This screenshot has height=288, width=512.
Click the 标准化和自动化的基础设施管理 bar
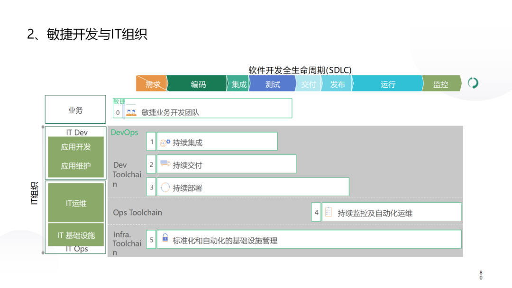(x=309, y=239)
